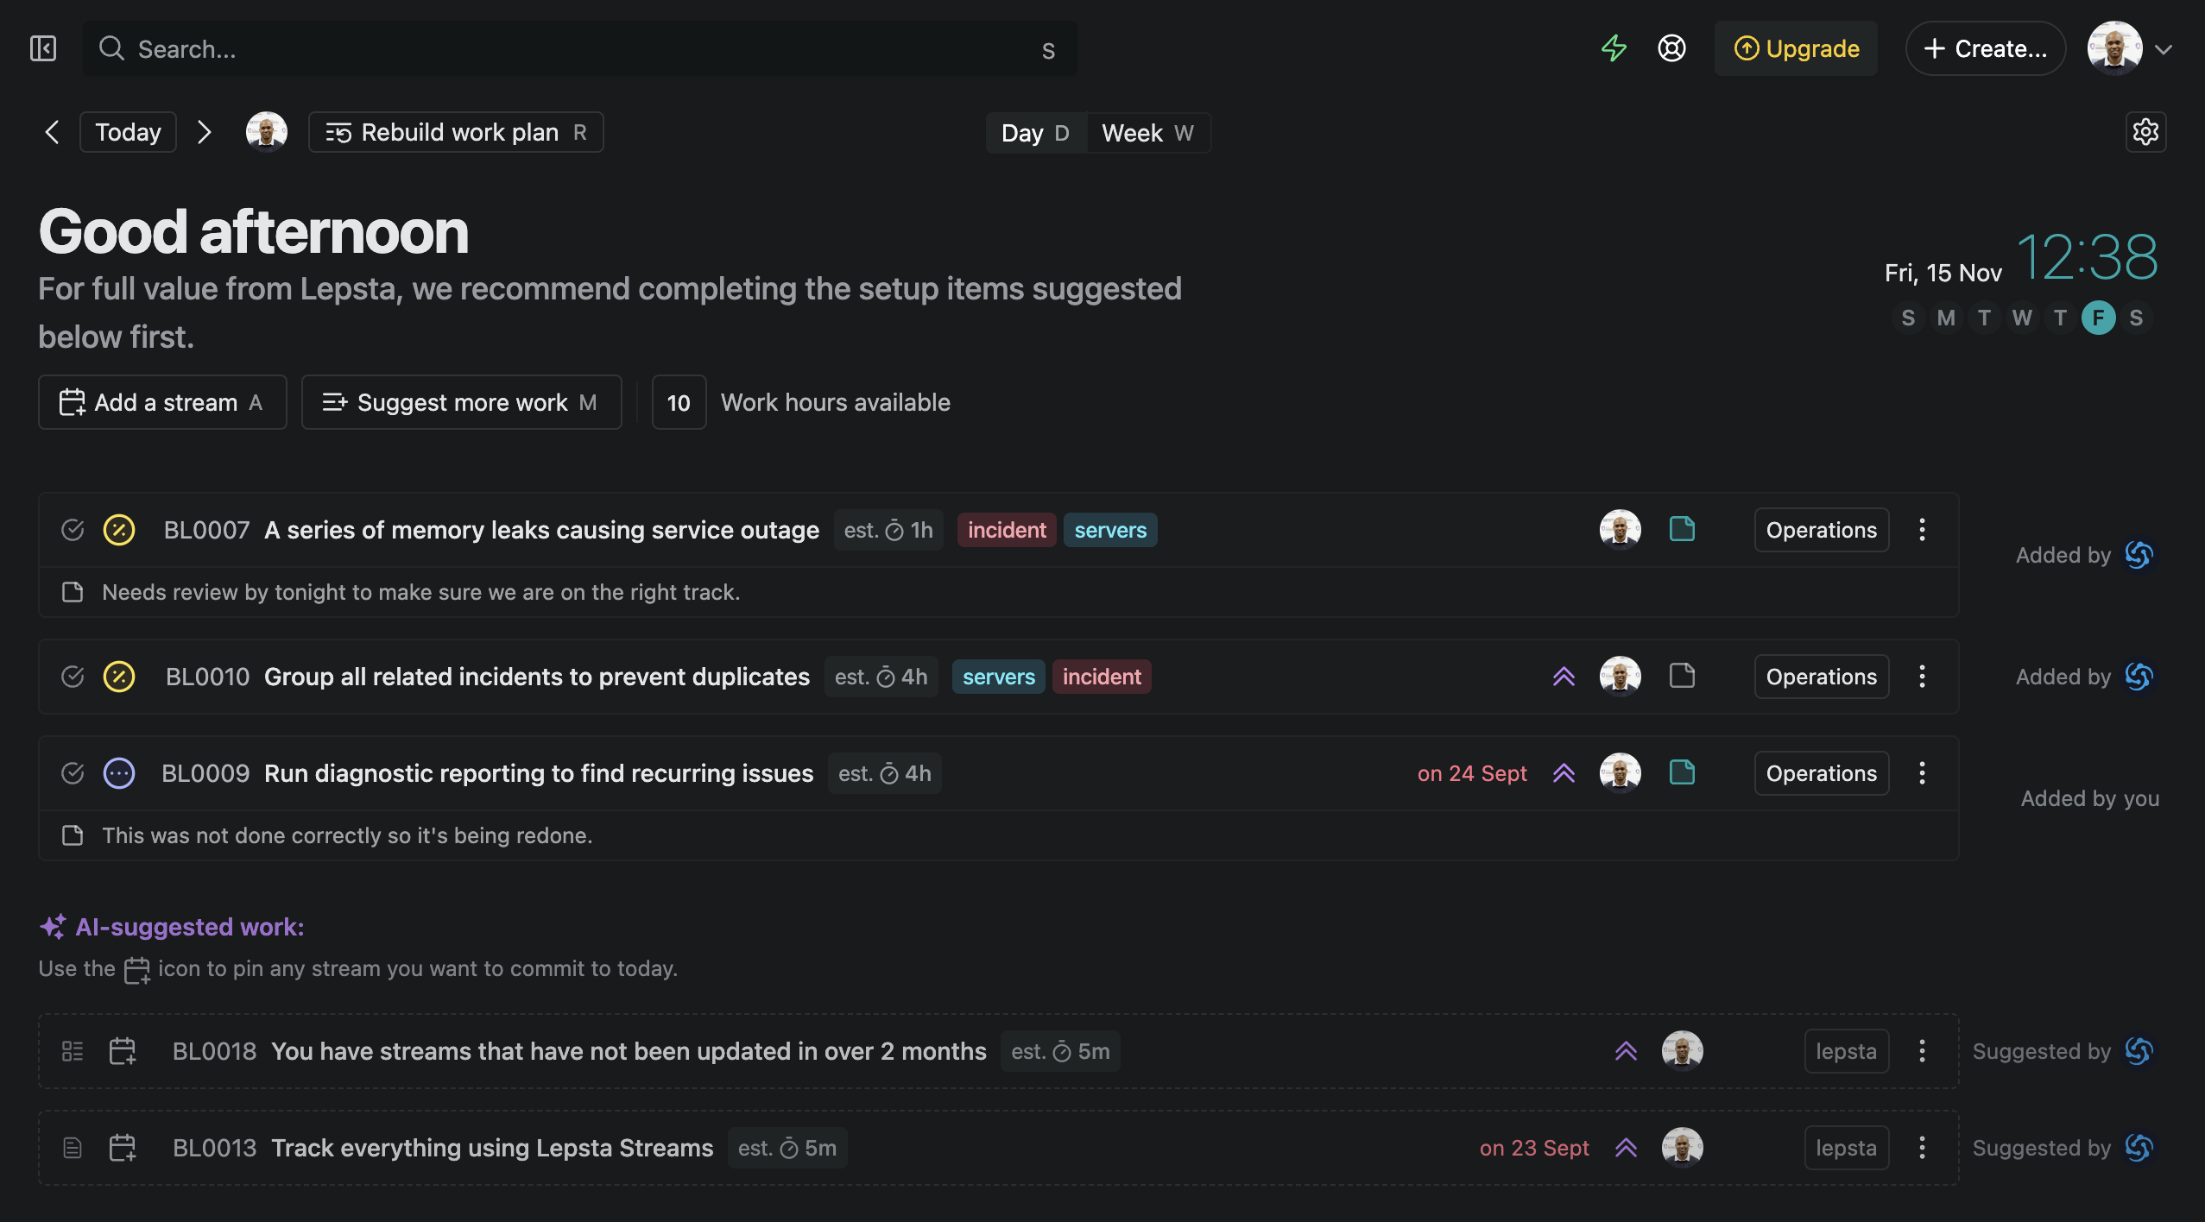Click the Upgrade button
Screen dimensions: 2205x1222
coord(1795,48)
